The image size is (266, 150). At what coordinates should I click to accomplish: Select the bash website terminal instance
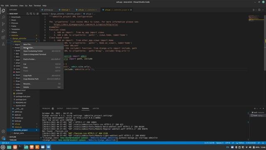tap(258, 112)
